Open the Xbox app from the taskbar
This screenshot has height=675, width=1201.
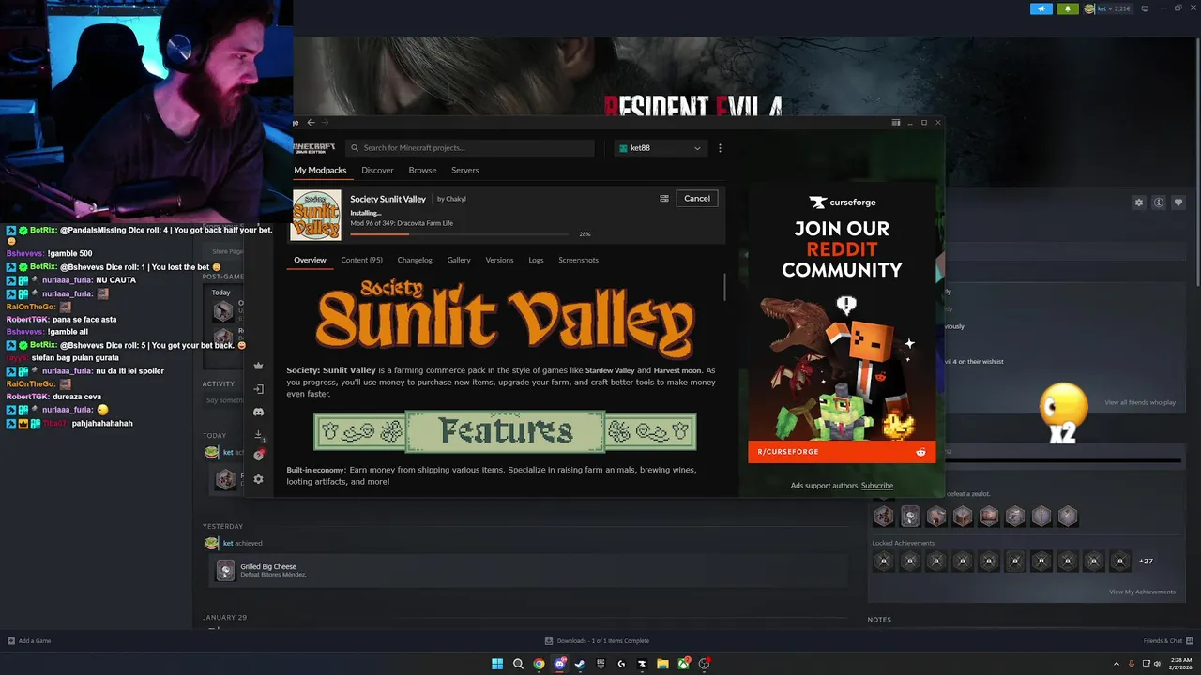click(683, 664)
